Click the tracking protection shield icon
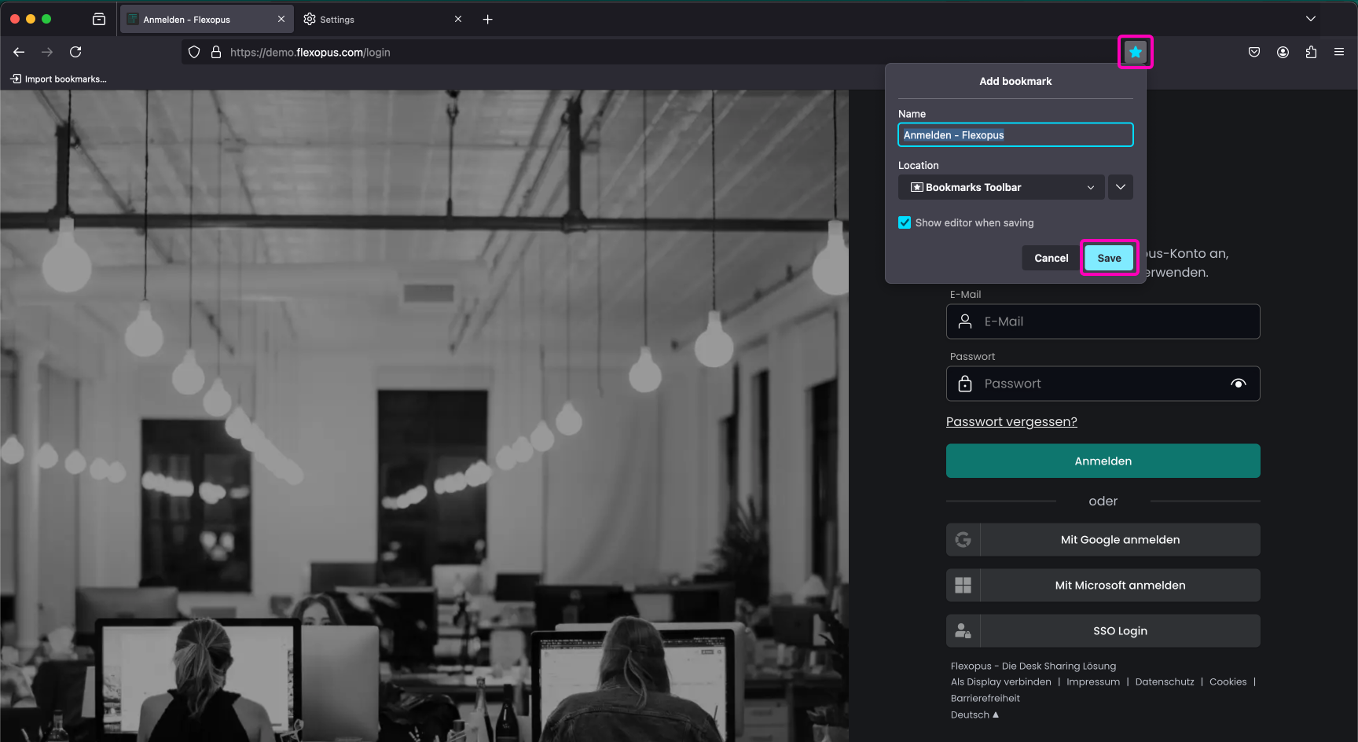This screenshot has height=742, width=1358. click(194, 53)
